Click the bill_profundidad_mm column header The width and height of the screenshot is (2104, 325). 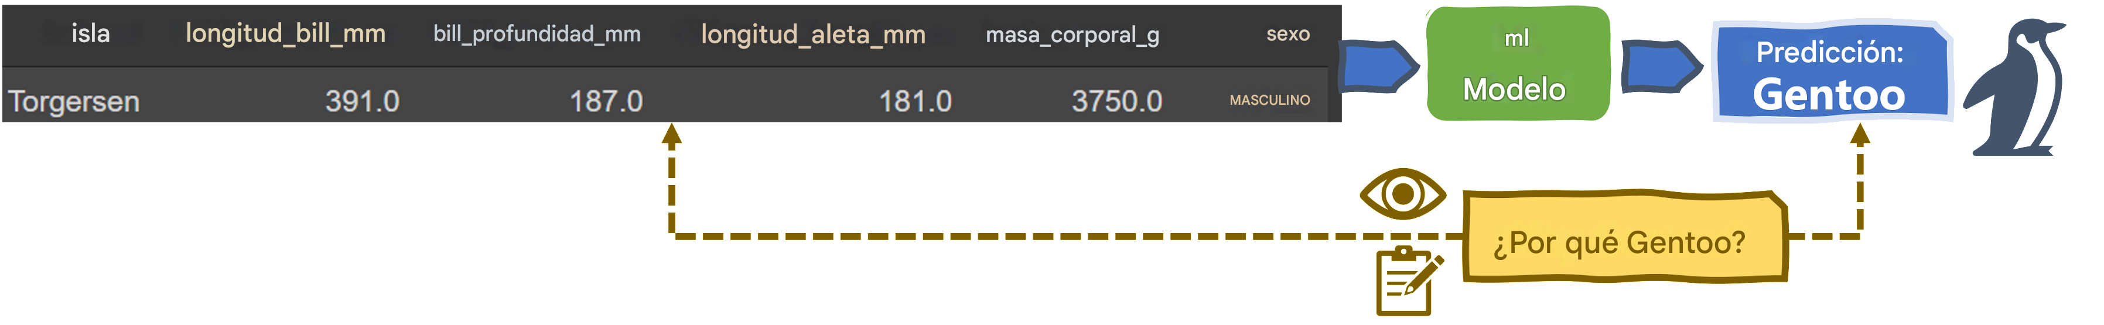tap(537, 35)
